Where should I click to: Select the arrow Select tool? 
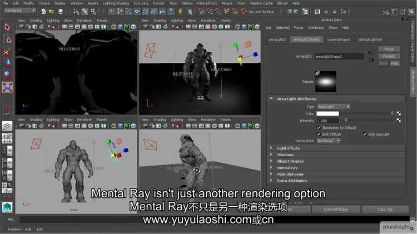click(x=7, y=27)
